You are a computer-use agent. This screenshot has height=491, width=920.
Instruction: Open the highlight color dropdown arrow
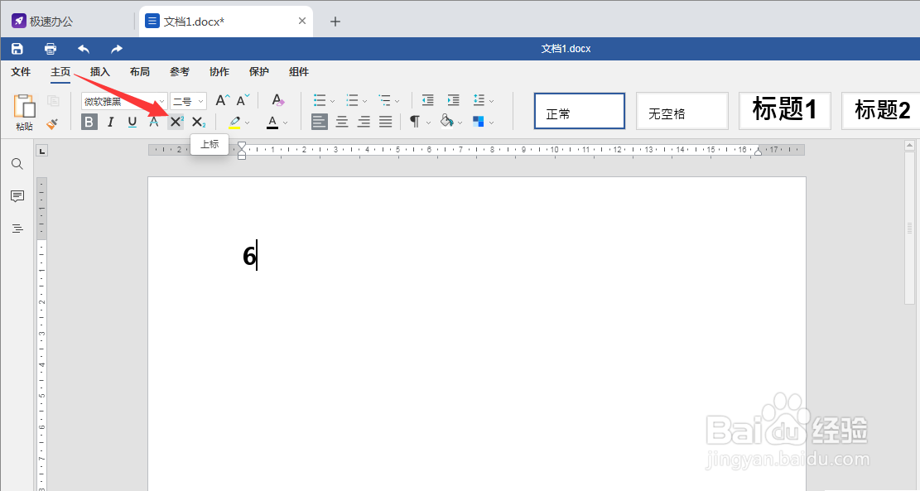click(247, 123)
